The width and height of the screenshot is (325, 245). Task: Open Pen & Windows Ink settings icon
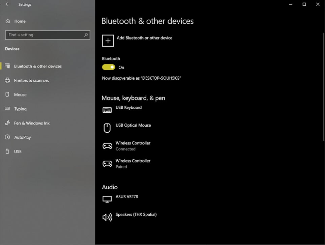[7, 123]
